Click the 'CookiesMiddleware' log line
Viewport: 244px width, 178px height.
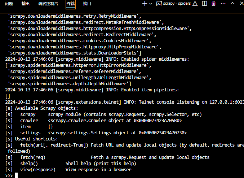pyautogui.click(x=80, y=41)
